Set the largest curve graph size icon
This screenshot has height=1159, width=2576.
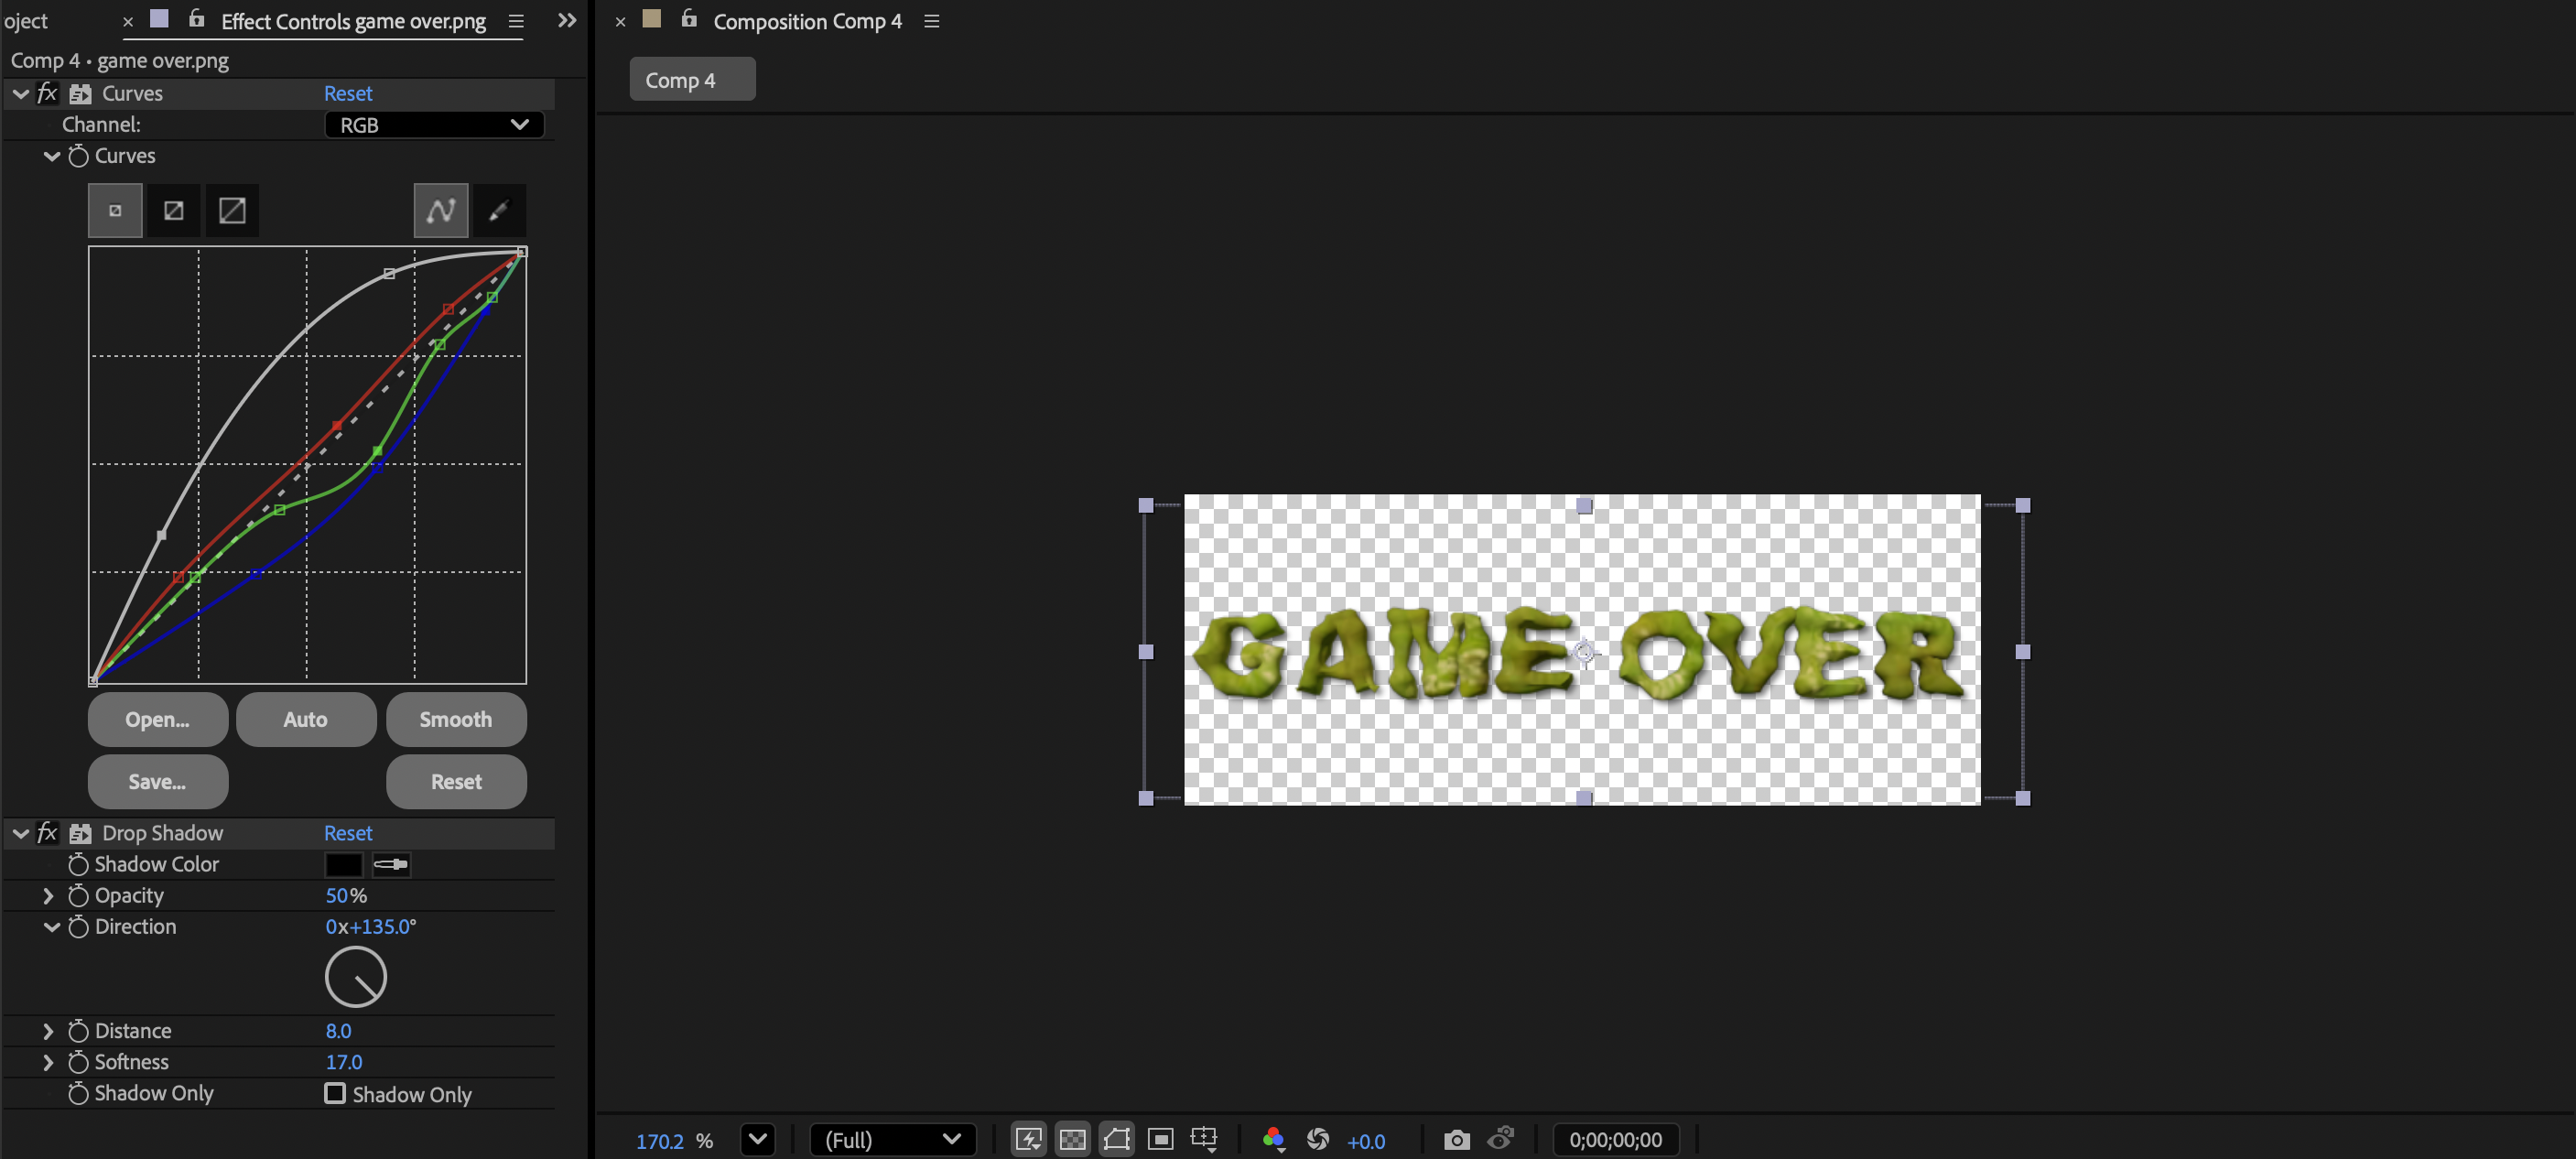232,211
